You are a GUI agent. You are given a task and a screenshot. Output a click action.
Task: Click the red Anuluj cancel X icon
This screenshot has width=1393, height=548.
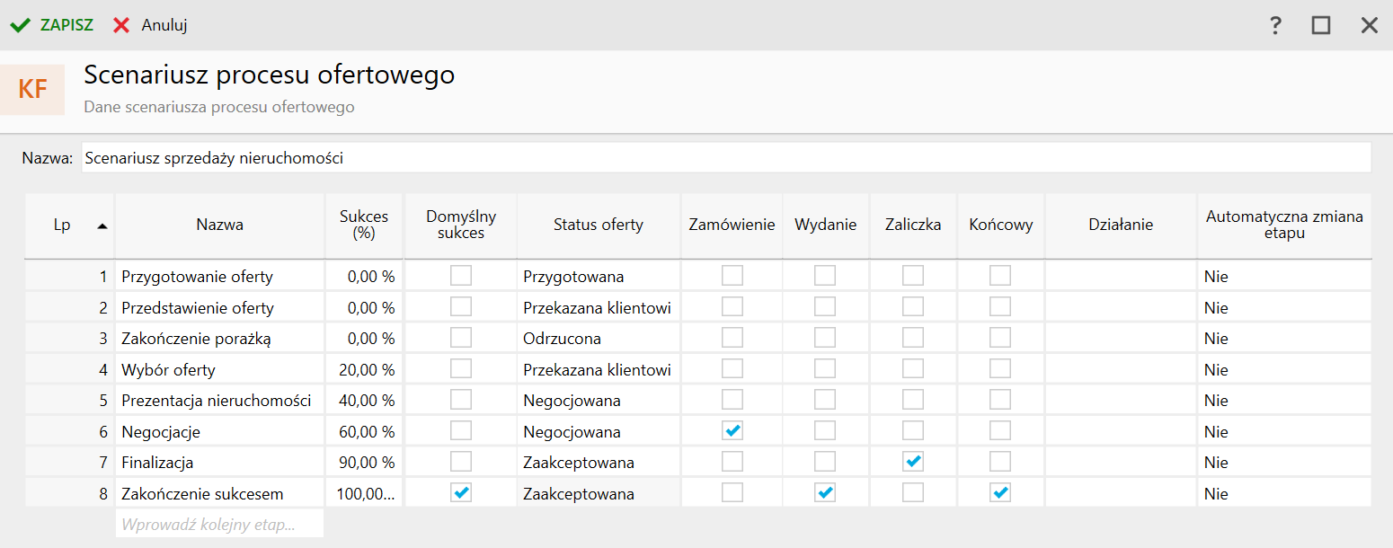pyautogui.click(x=121, y=25)
